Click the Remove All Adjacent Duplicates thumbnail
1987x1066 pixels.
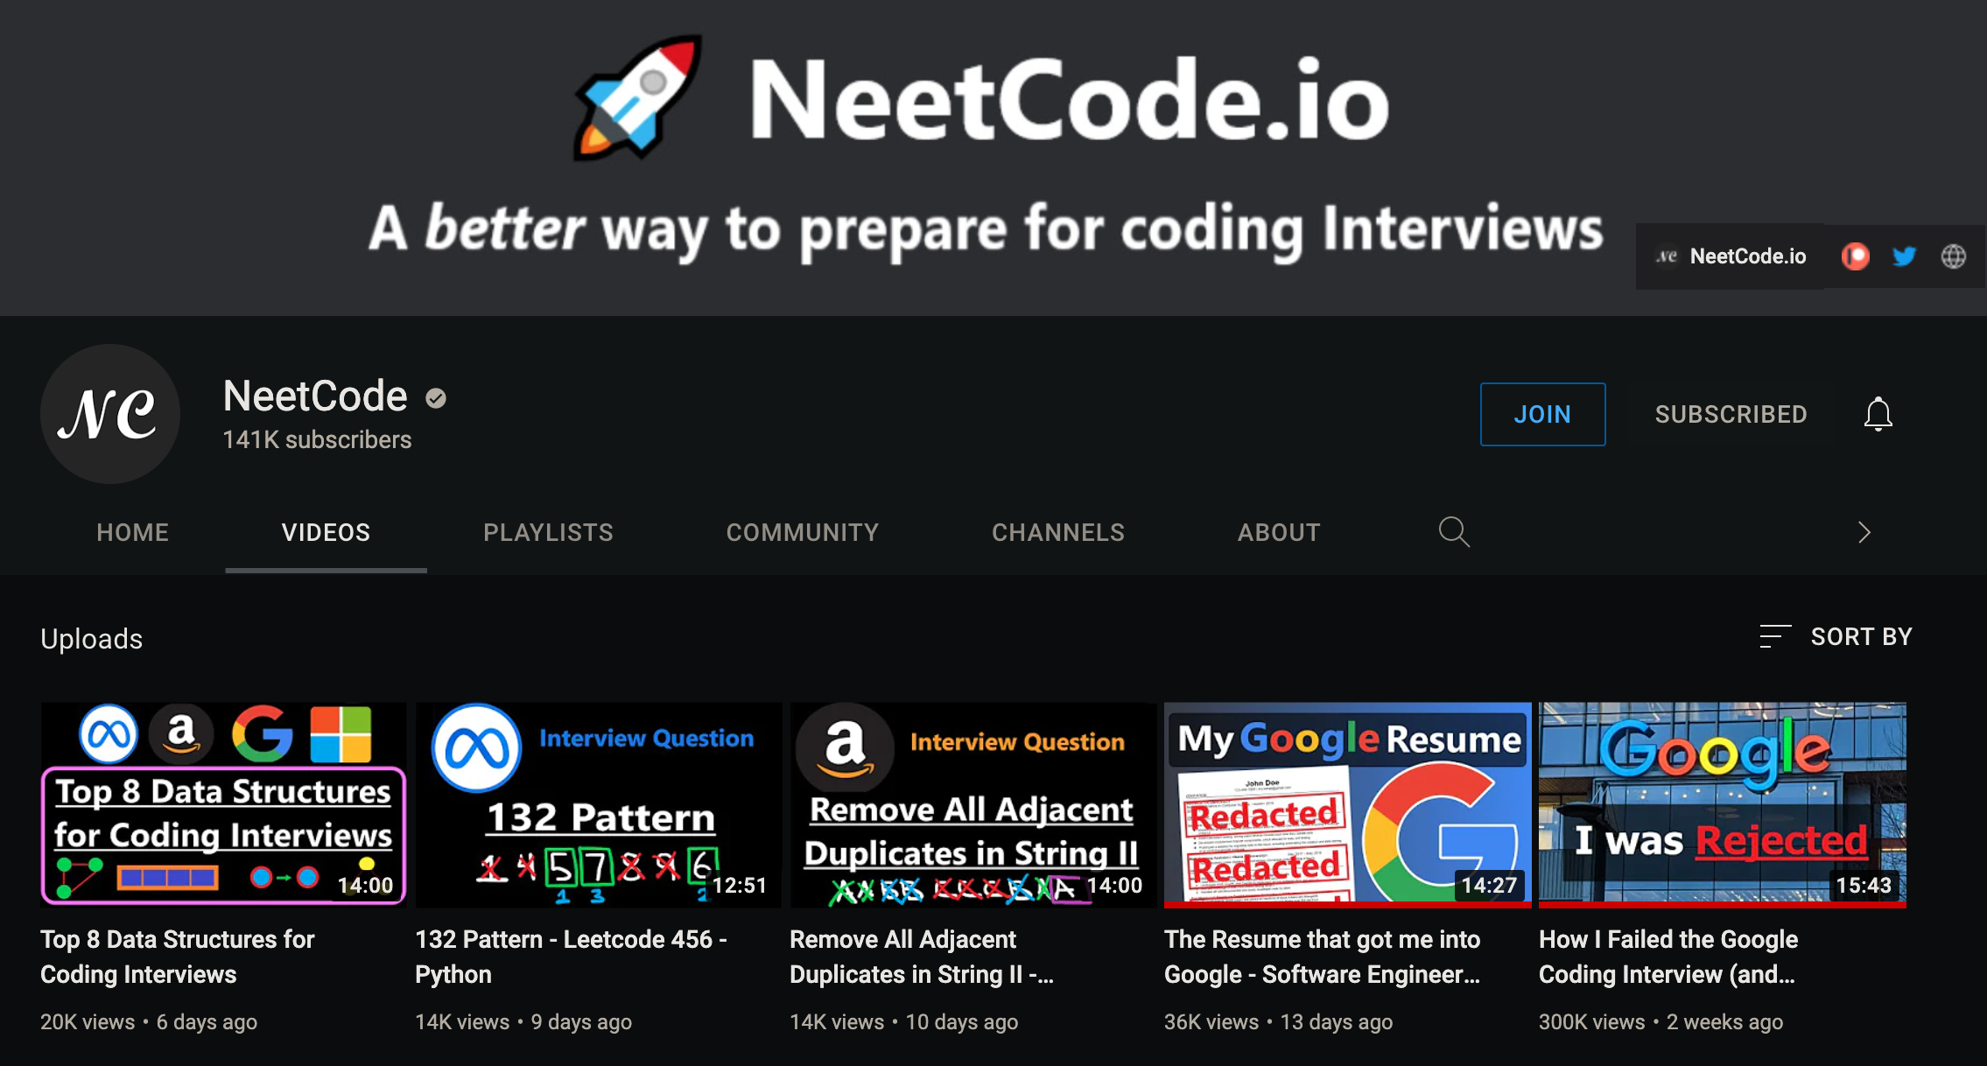coord(972,804)
